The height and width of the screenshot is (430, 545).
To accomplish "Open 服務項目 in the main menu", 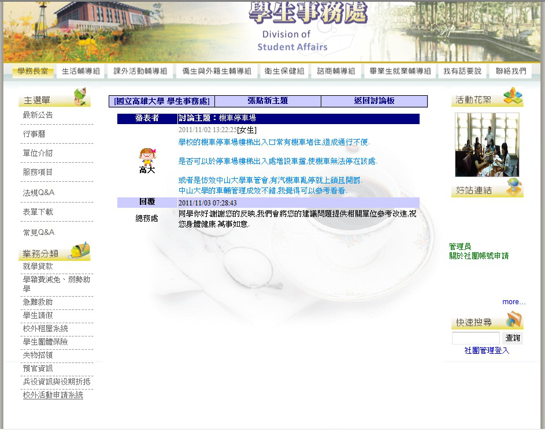I will click(x=38, y=172).
